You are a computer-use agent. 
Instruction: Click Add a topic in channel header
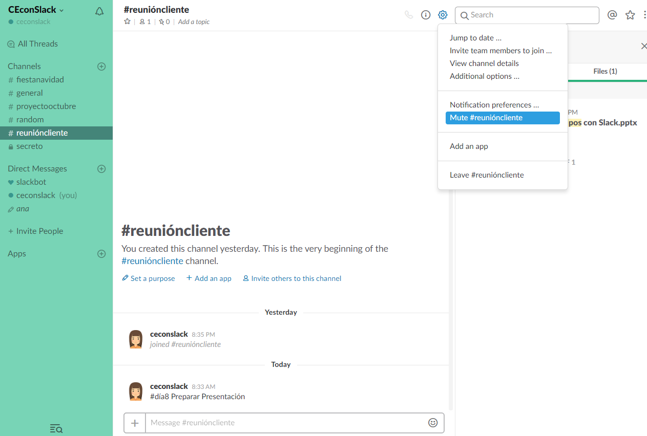194,21
